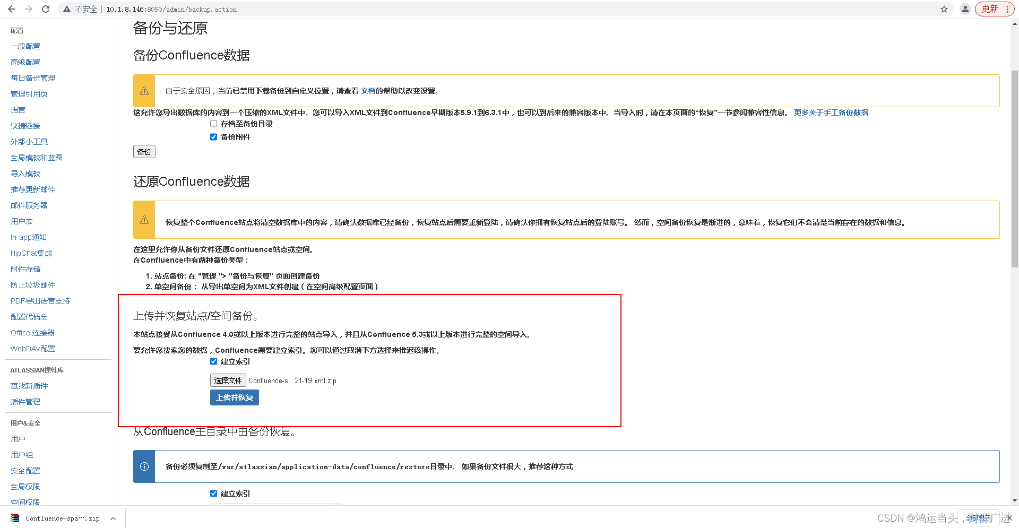Toggle 建立索引 checkbox under home directory restore

point(213,494)
